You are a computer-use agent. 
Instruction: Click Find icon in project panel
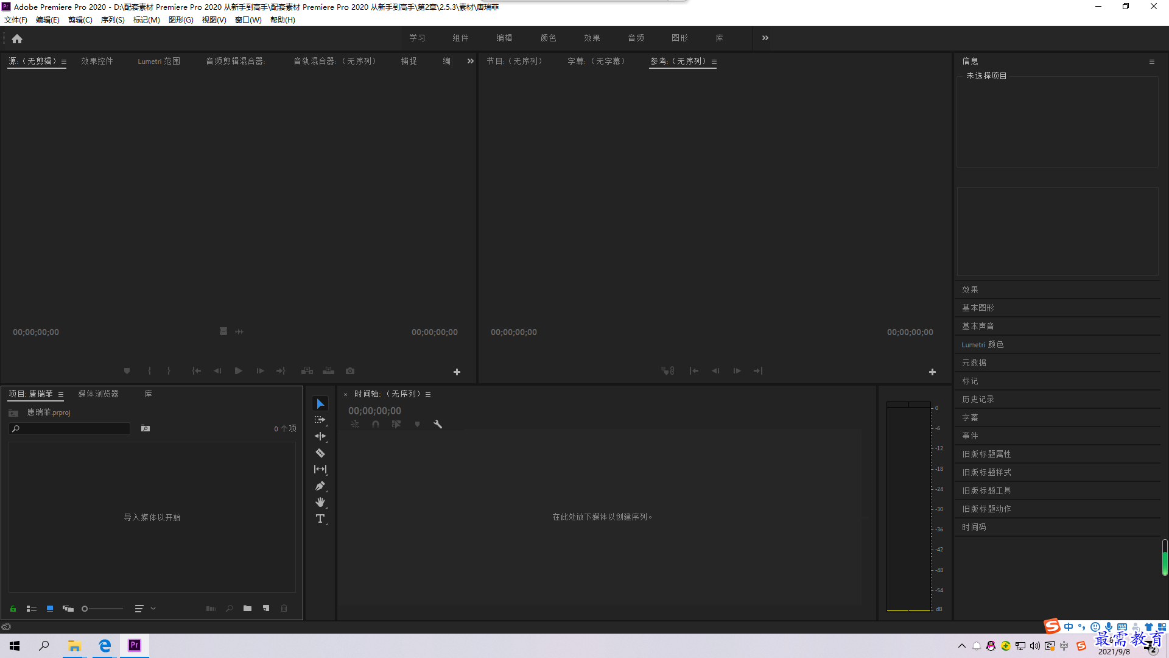(230, 609)
